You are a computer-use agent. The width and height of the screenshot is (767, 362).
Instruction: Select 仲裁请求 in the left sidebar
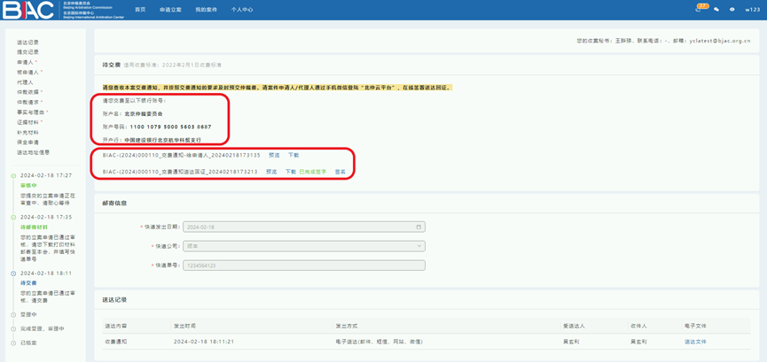(x=28, y=102)
